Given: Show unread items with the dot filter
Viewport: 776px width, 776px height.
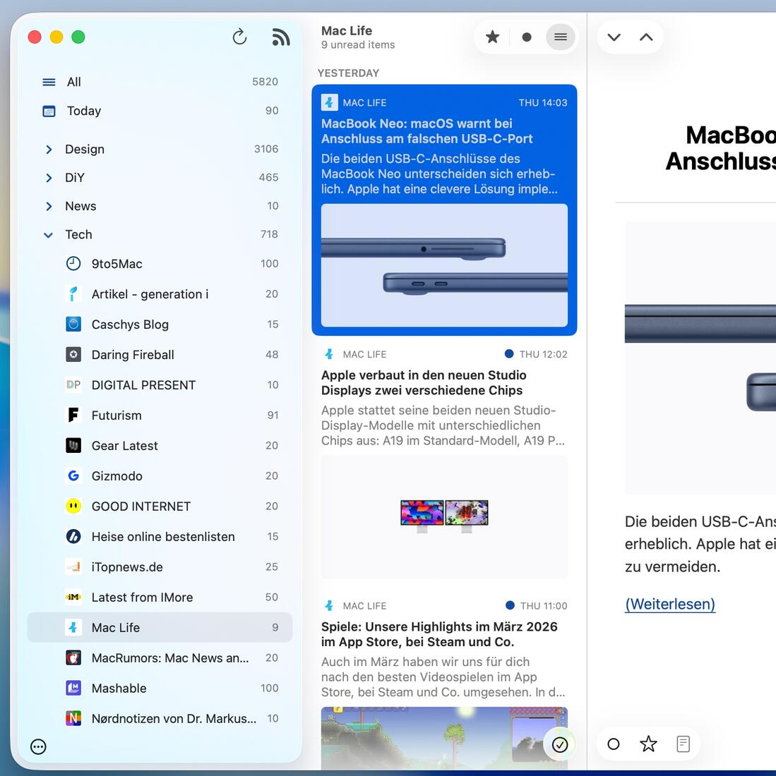Looking at the screenshot, I should [x=527, y=37].
